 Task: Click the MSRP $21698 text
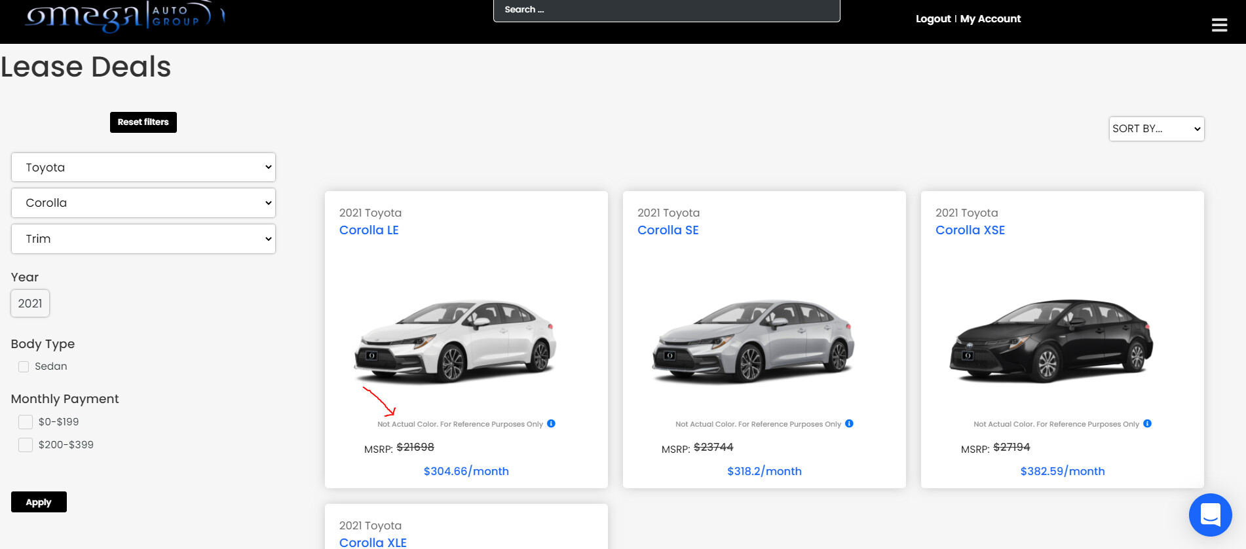[x=399, y=448]
